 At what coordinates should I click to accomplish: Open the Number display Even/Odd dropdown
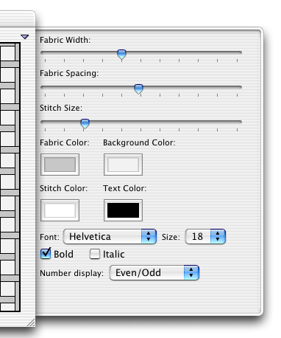(154, 272)
